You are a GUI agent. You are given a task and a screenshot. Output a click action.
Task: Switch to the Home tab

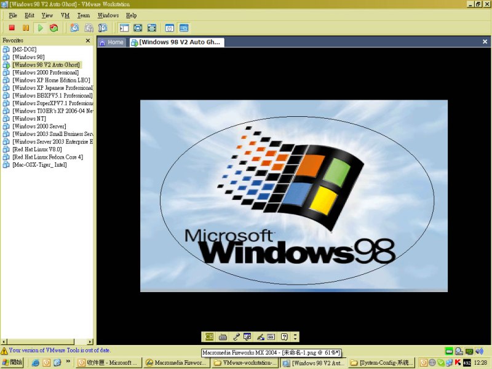click(112, 42)
